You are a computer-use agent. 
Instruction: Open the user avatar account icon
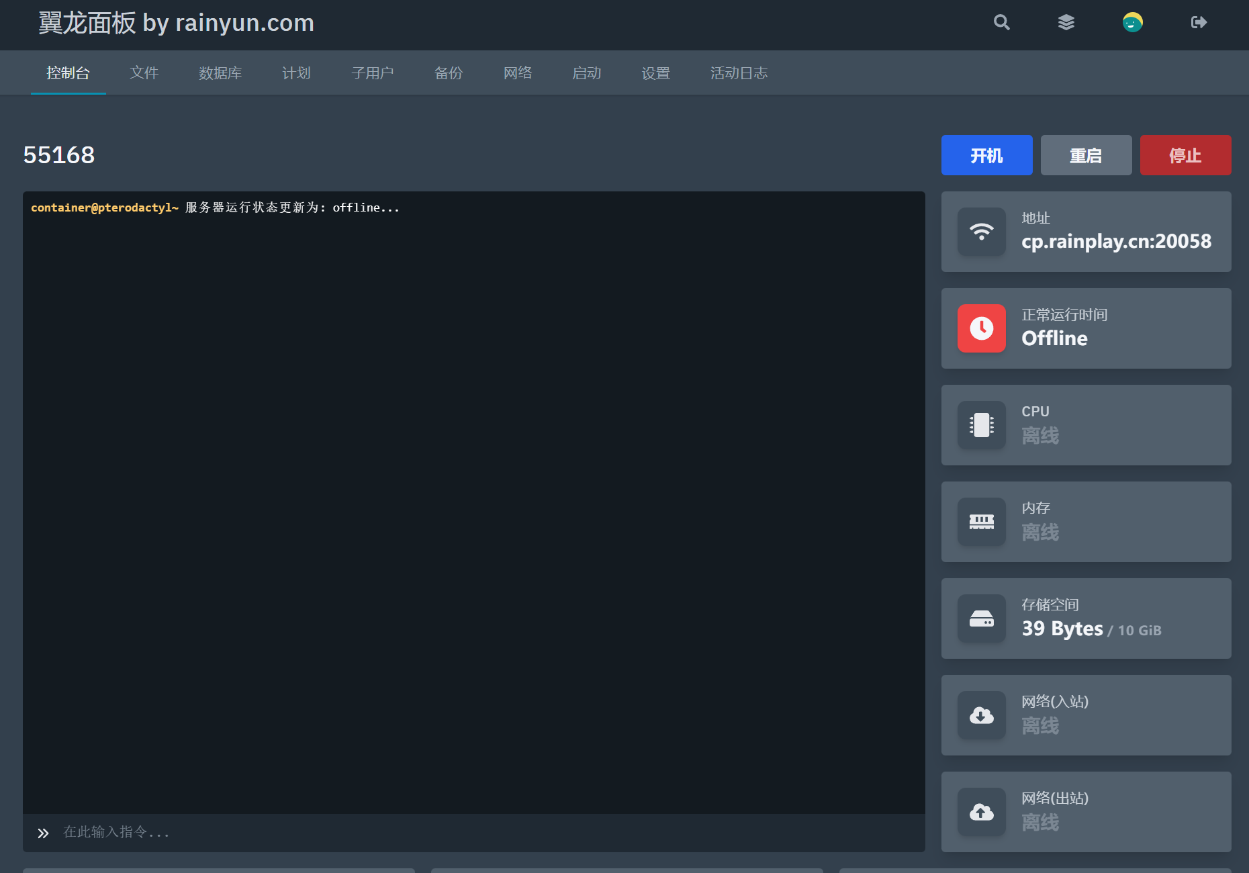pyautogui.click(x=1133, y=22)
